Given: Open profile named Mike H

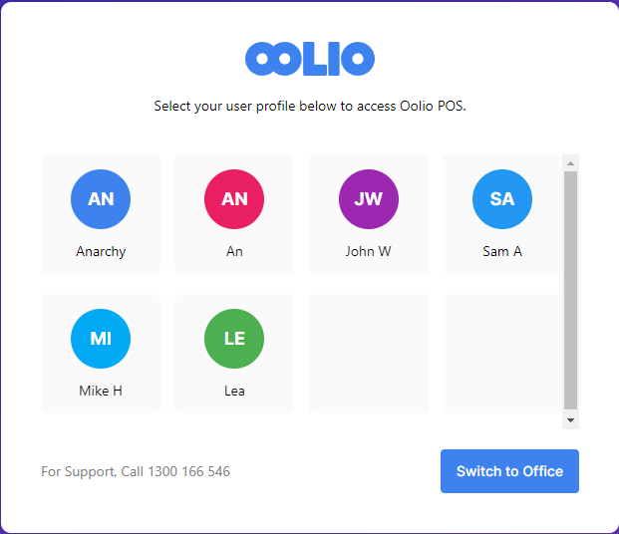Looking at the screenshot, I should (101, 392).
